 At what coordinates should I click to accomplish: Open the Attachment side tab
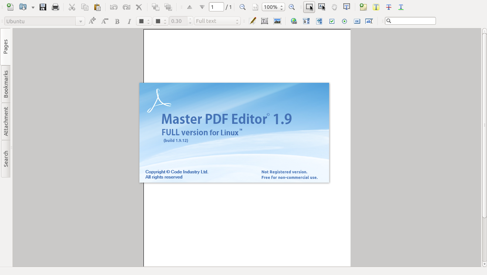[6, 122]
